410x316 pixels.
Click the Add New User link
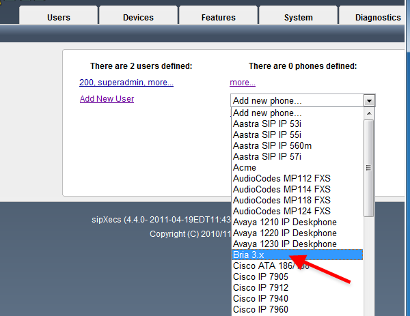click(107, 99)
